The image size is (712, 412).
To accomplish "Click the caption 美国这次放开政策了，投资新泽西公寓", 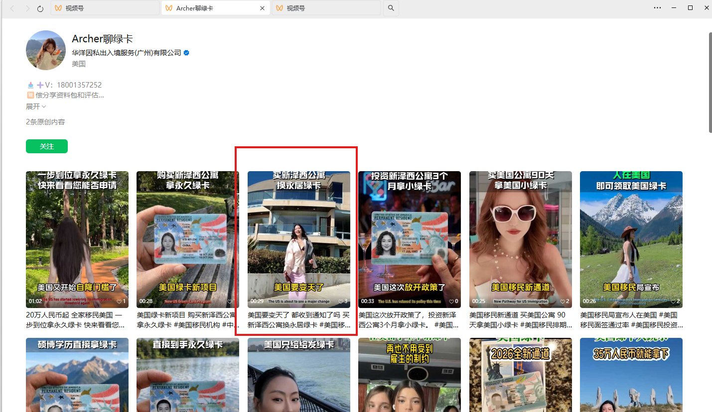I will pyautogui.click(x=410, y=320).
